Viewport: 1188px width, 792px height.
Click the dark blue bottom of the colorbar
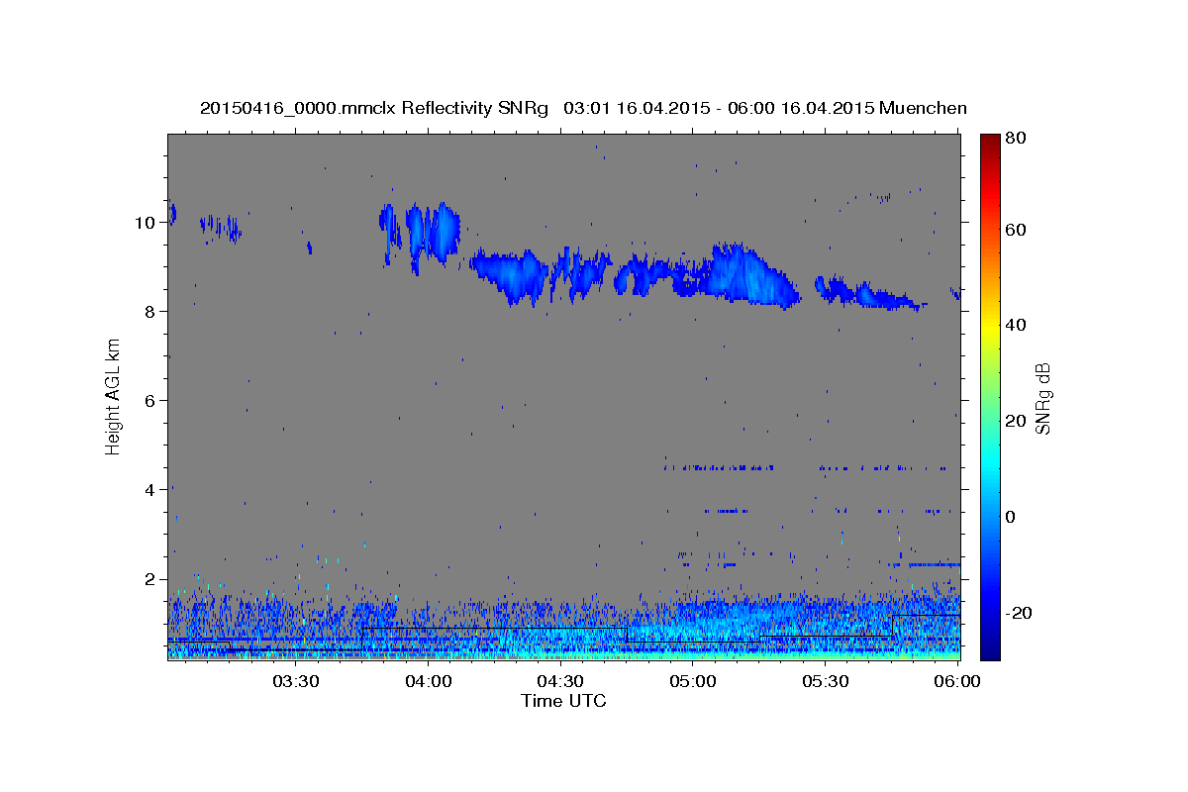(990, 648)
